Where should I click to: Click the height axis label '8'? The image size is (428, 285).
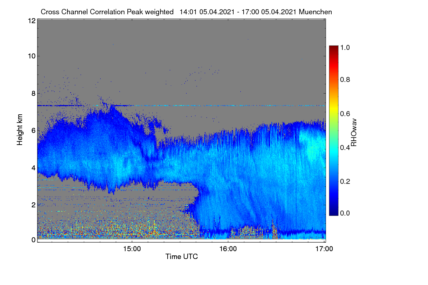[x=33, y=93]
